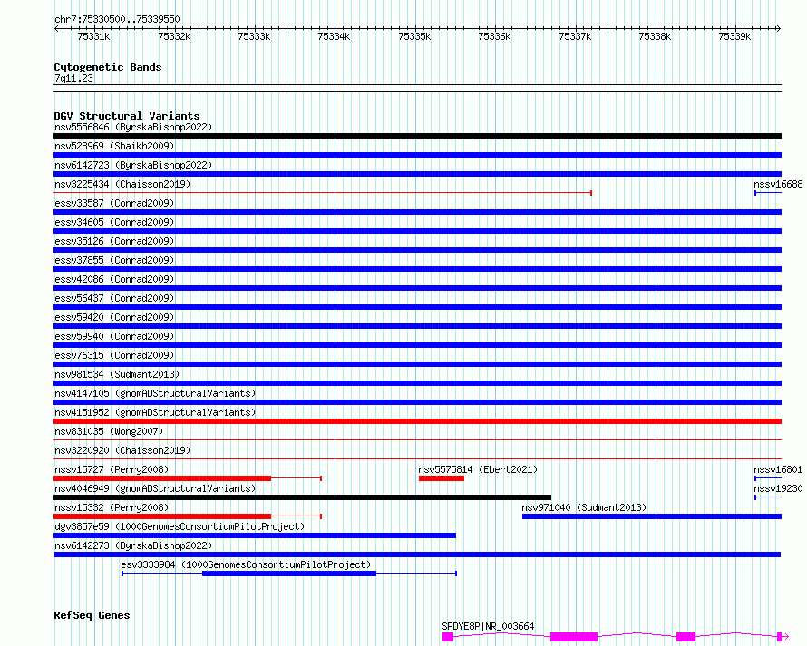Screen dimensions: 807x646
Task: Click the essv35126 (Conrad2009) text
Action: click(x=114, y=241)
